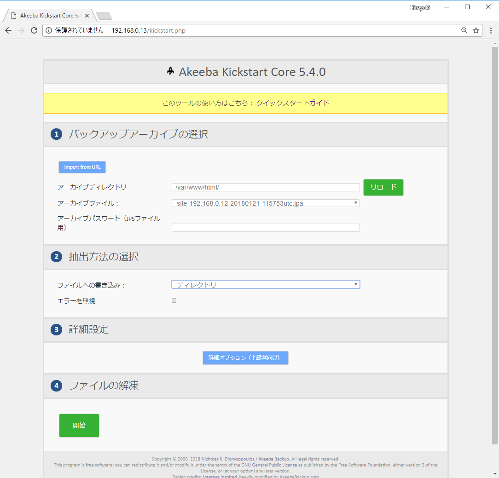Click the step 3 詳細設定 heading
499x478 pixels.
(x=89, y=329)
